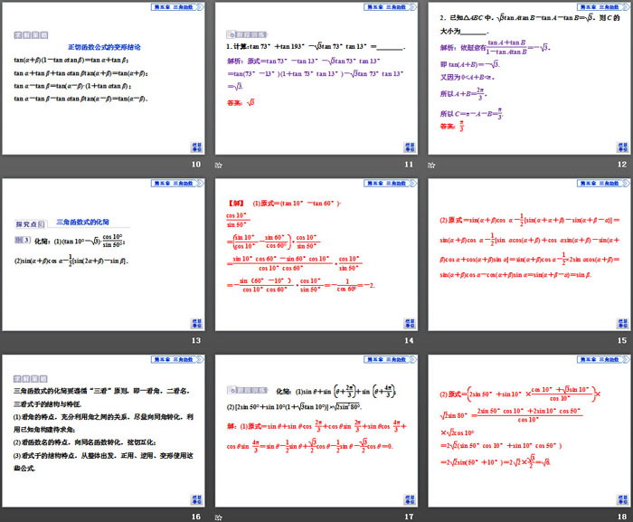633x522 pixels.
Task: Click slide number label 18
Action: click(x=622, y=517)
